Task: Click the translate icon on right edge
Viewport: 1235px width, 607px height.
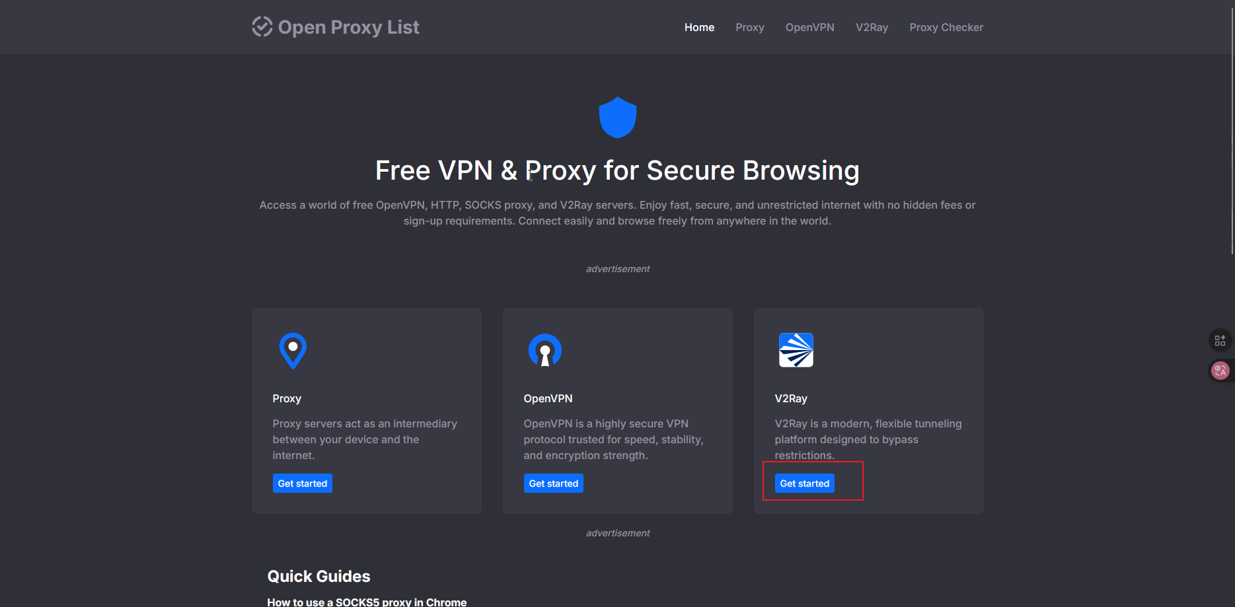Action: (1220, 371)
